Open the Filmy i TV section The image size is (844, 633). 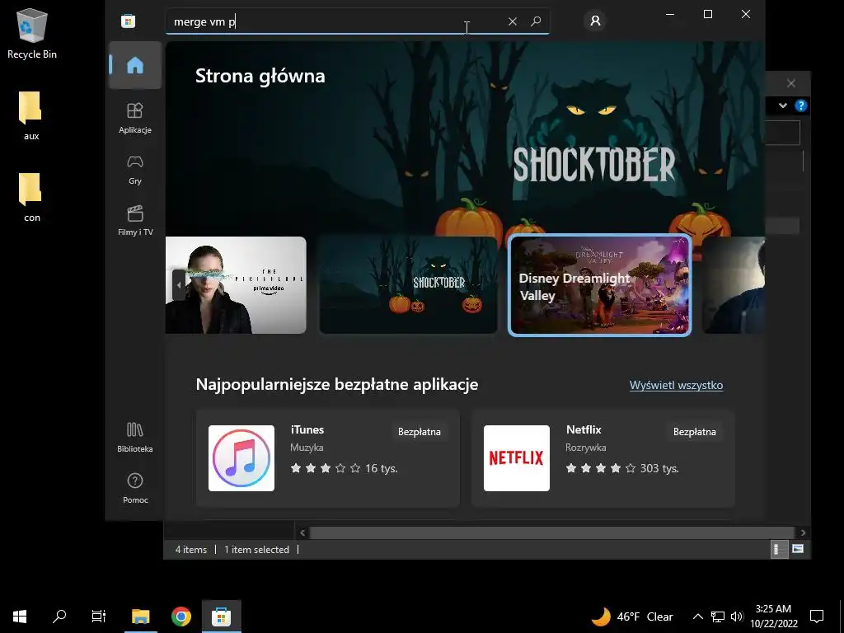click(x=135, y=221)
